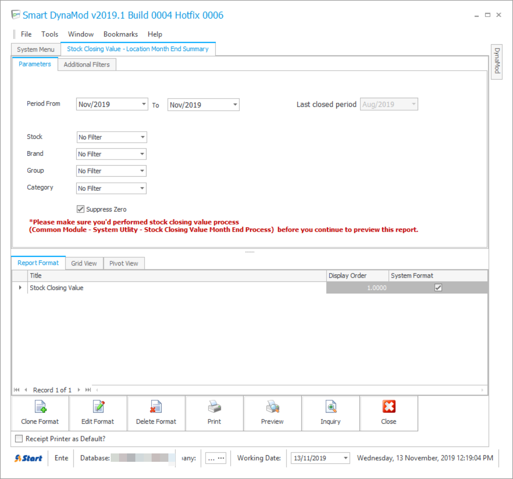
Task: Toggle the Suppress Zero checkbox
Action: click(80, 209)
